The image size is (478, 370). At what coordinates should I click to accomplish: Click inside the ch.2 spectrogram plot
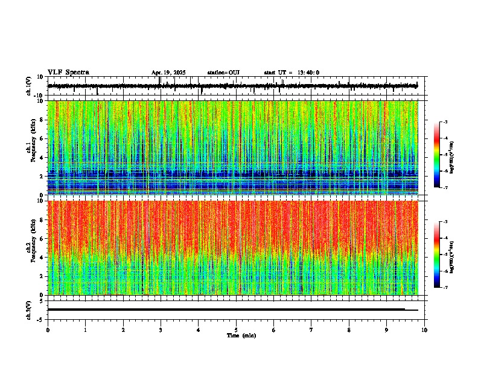tap(233, 248)
